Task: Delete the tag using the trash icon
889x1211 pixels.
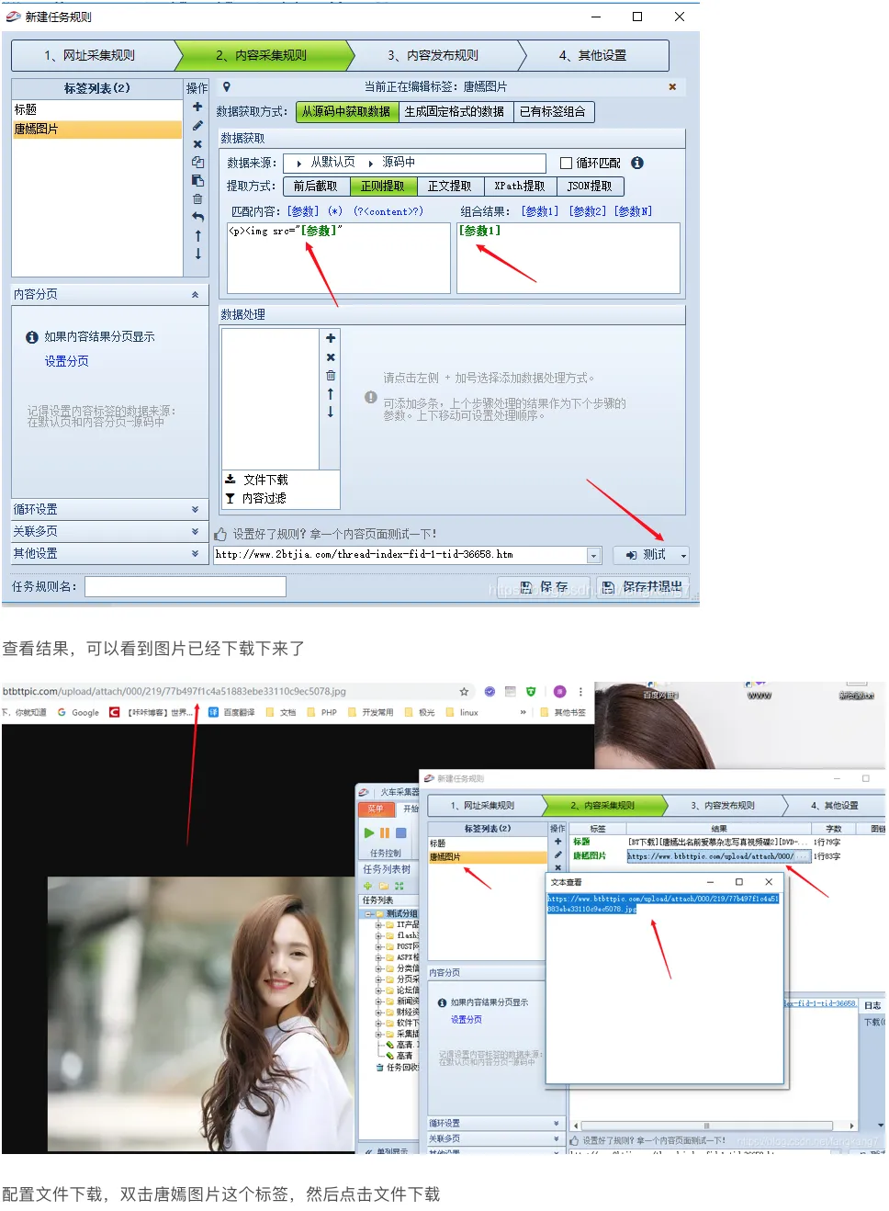Action: point(197,199)
